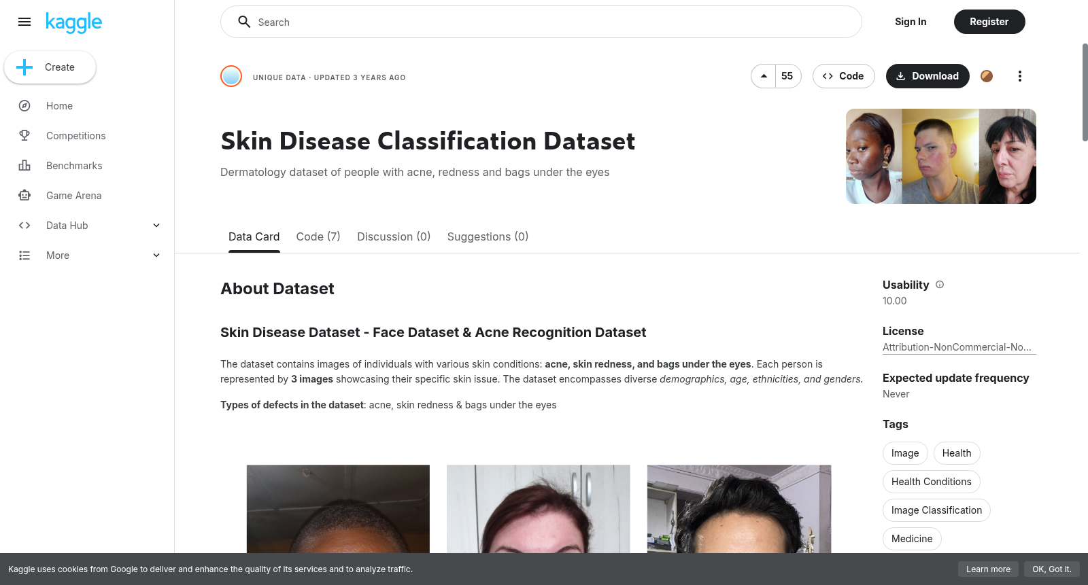Open the dataset cover thumbnail

tap(941, 156)
